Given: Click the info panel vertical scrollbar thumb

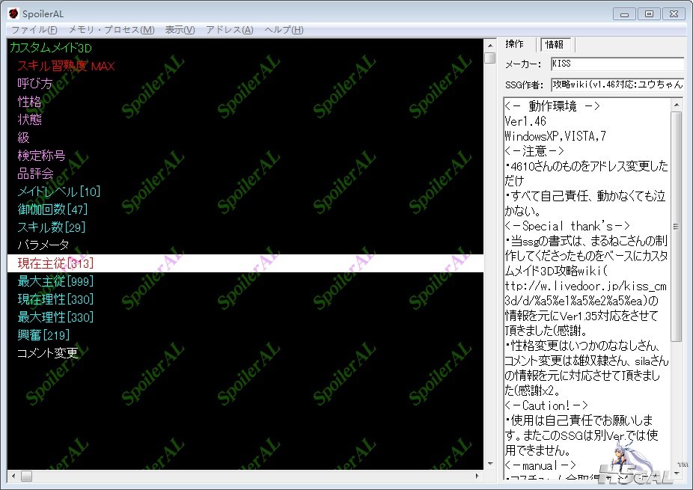Looking at the screenshot, I should [x=677, y=226].
